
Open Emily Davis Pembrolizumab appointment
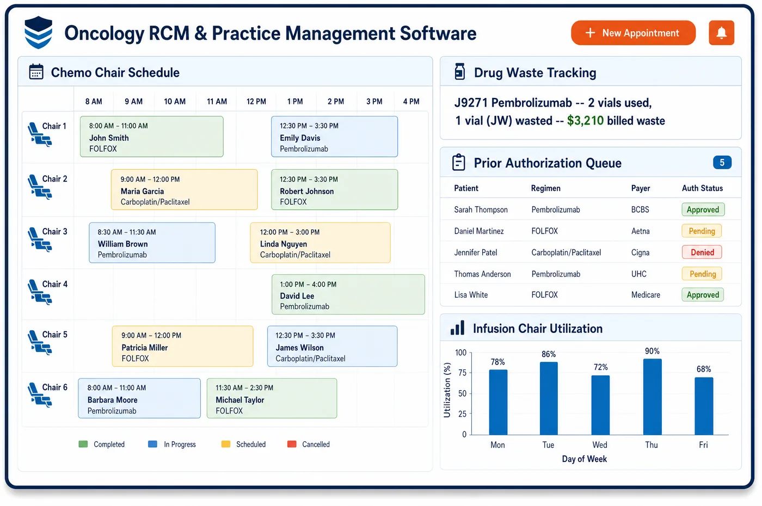(335, 137)
